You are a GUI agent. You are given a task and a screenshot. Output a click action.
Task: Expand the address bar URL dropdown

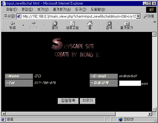coord(138,16)
